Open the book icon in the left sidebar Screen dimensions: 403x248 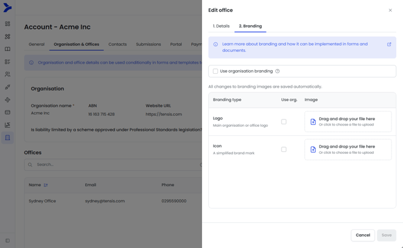pyautogui.click(x=7, y=49)
